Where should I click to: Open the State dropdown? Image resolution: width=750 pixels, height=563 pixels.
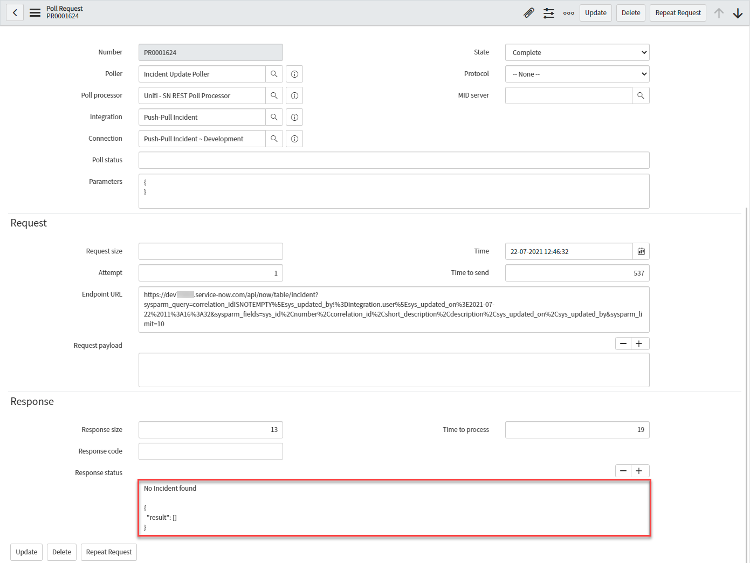pos(577,52)
